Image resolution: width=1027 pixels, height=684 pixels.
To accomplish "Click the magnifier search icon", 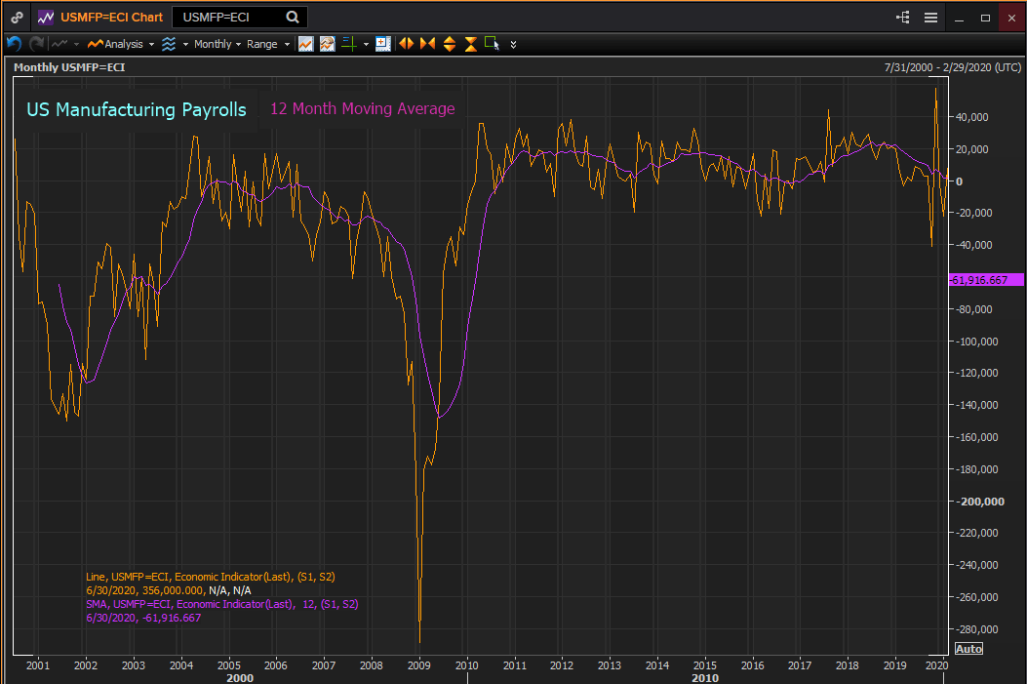I will (x=293, y=17).
